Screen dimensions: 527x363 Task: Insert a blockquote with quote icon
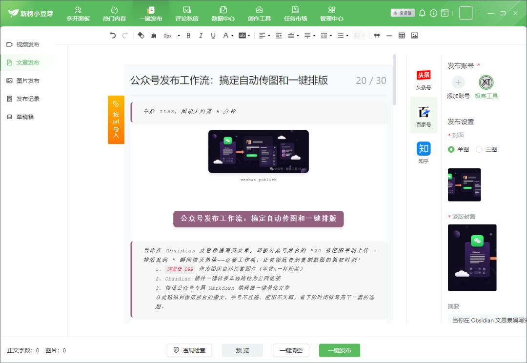376,36
